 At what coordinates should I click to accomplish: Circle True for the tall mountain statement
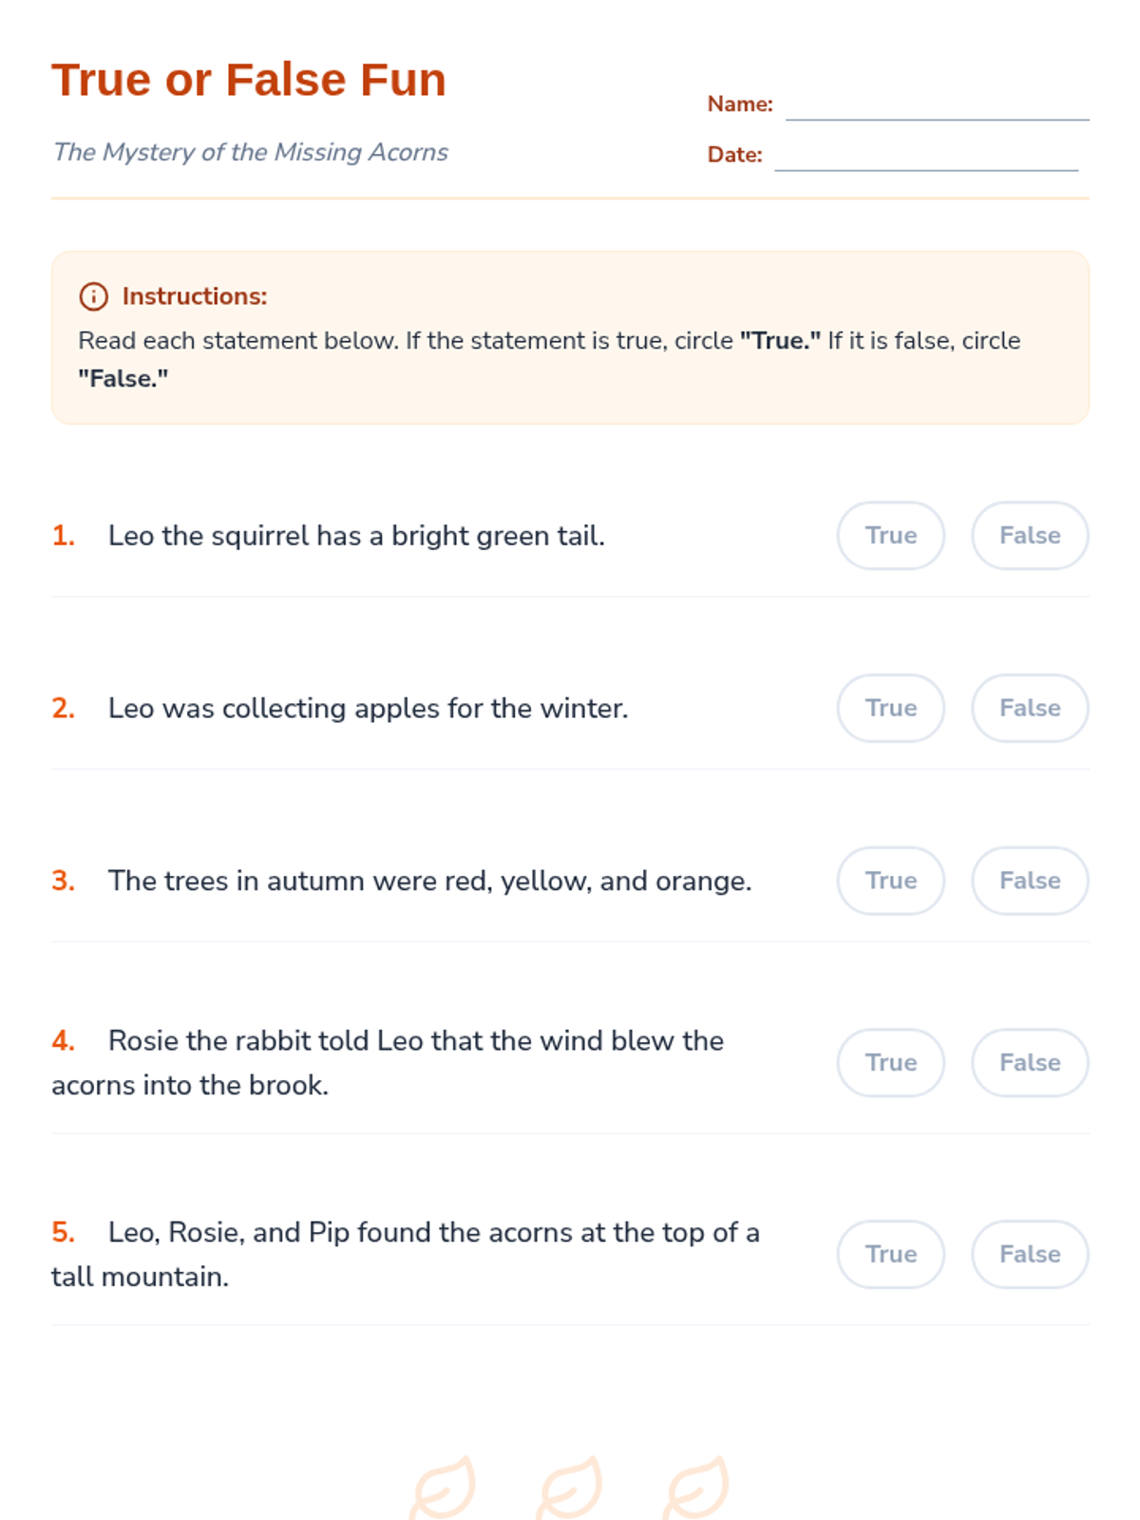[x=890, y=1255]
